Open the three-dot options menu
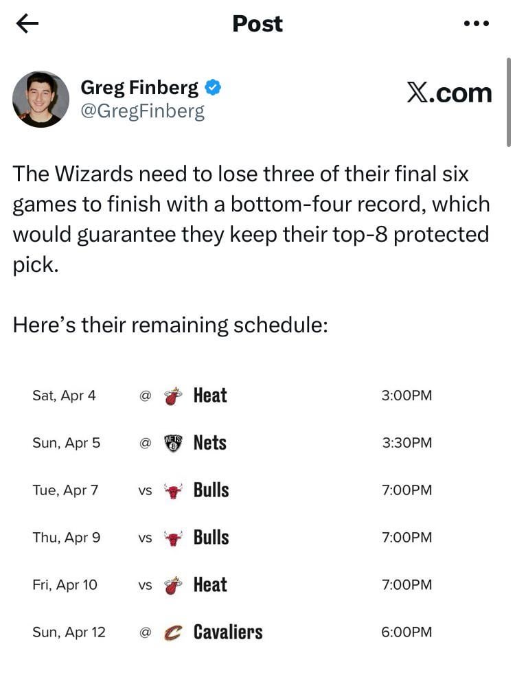This screenshot has width=515, height=686. coord(477,23)
